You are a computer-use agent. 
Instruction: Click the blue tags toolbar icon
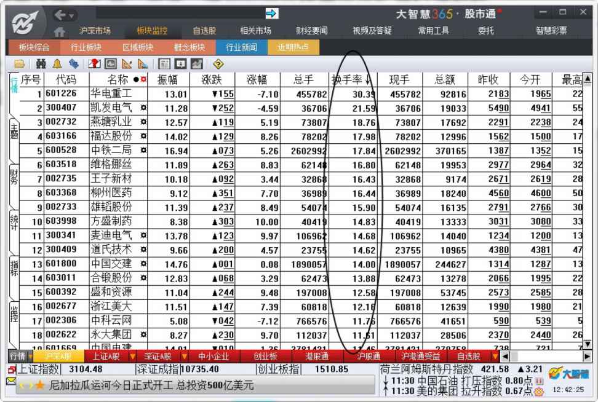click(x=74, y=64)
